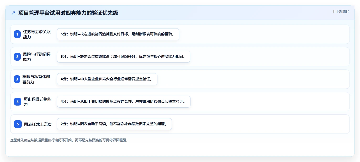360x162 pixels.
Task: Click the 4分 description about 中大型企业和高安全行业
Action: pyautogui.click(x=107, y=79)
